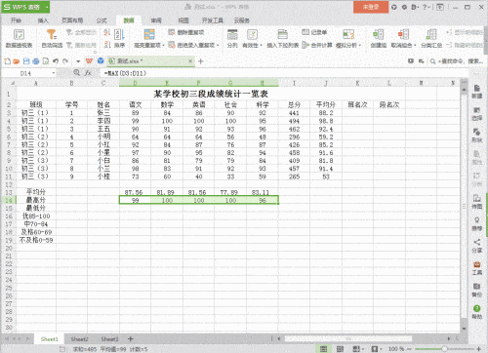Screen dimensions: 488x353
Task: Open the WPS 表格 application menu arrow
Action: click(x=47, y=7)
